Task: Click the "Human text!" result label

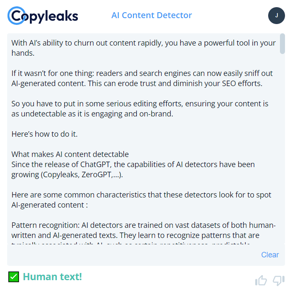Action: click(x=52, y=277)
